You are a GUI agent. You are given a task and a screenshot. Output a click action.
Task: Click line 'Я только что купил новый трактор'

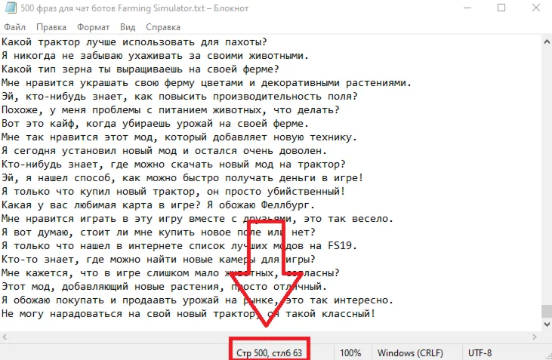[x=98, y=192]
